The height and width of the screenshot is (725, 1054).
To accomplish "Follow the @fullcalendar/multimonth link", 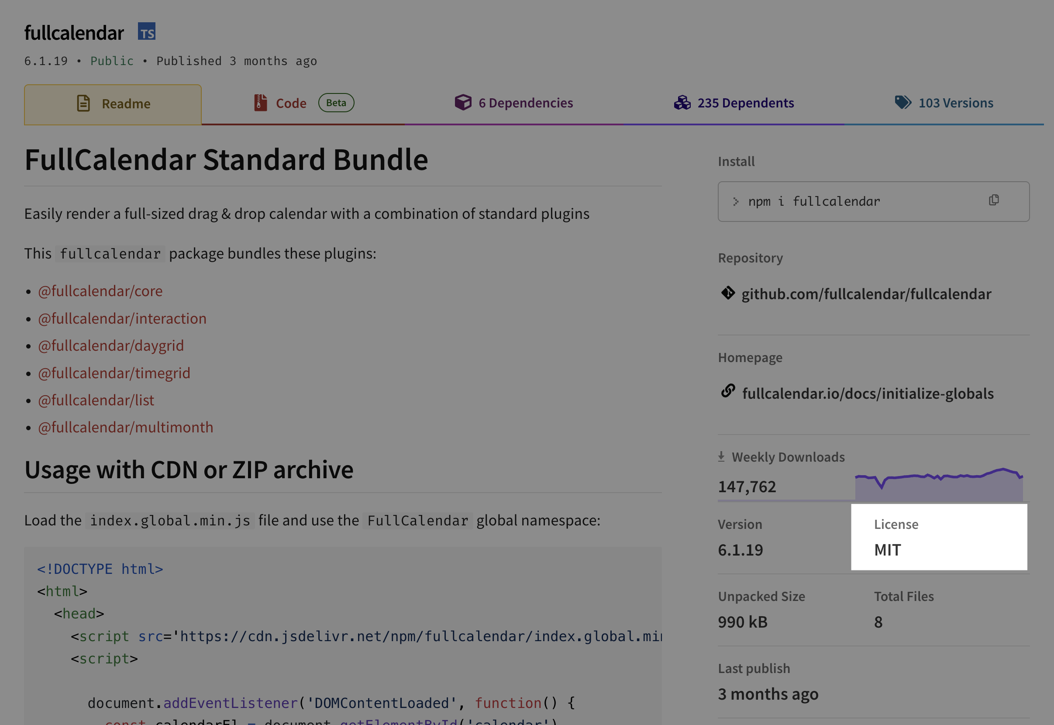I will (126, 428).
